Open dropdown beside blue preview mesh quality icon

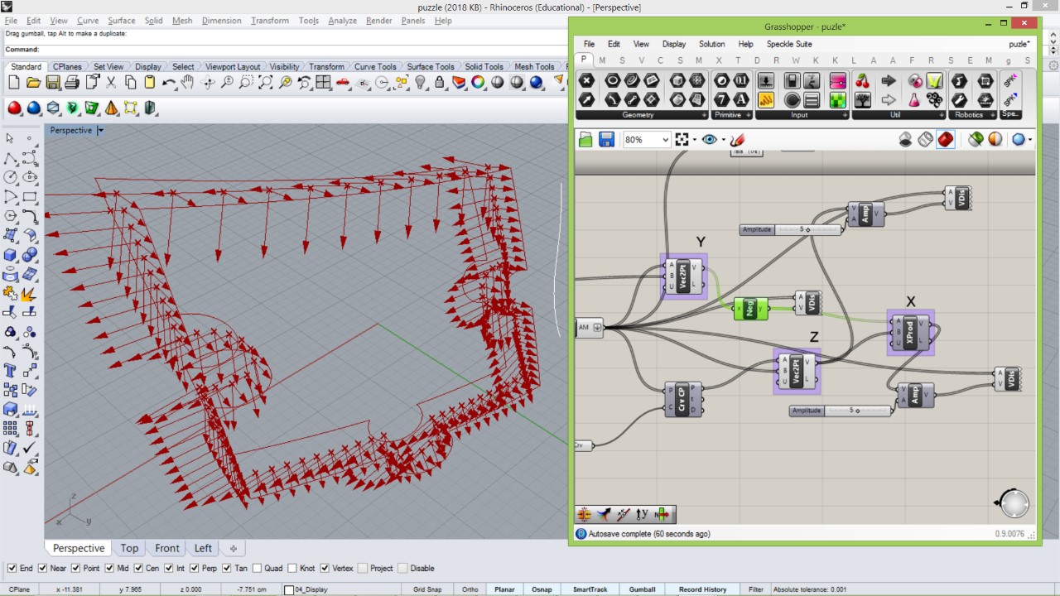click(x=1030, y=140)
